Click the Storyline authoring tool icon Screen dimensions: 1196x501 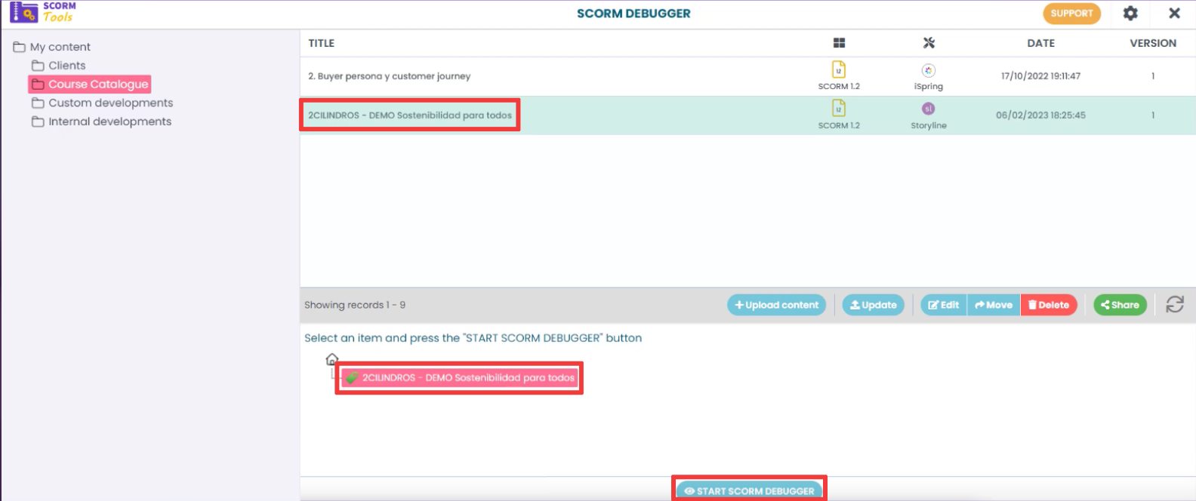pos(928,109)
